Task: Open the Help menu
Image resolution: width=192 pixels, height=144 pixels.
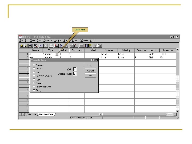Action: click(92, 41)
